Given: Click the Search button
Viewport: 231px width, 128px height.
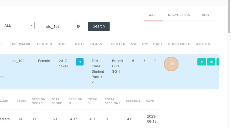Looking at the screenshot, I should pos(99,26).
